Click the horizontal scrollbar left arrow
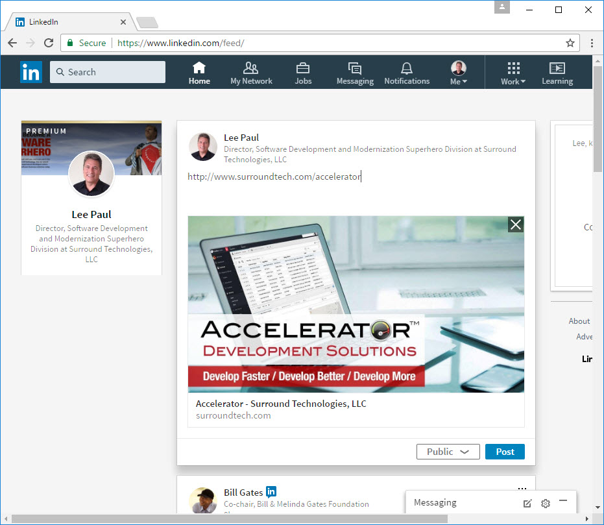The width and height of the screenshot is (604, 525). point(6,519)
